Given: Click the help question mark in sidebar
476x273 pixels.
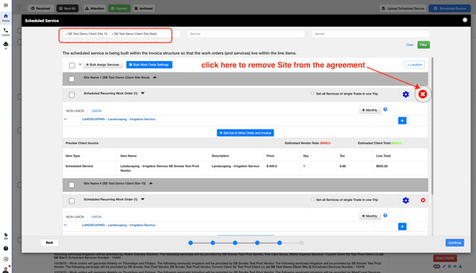Looking at the screenshot, I should pyautogui.click(x=6, y=248).
